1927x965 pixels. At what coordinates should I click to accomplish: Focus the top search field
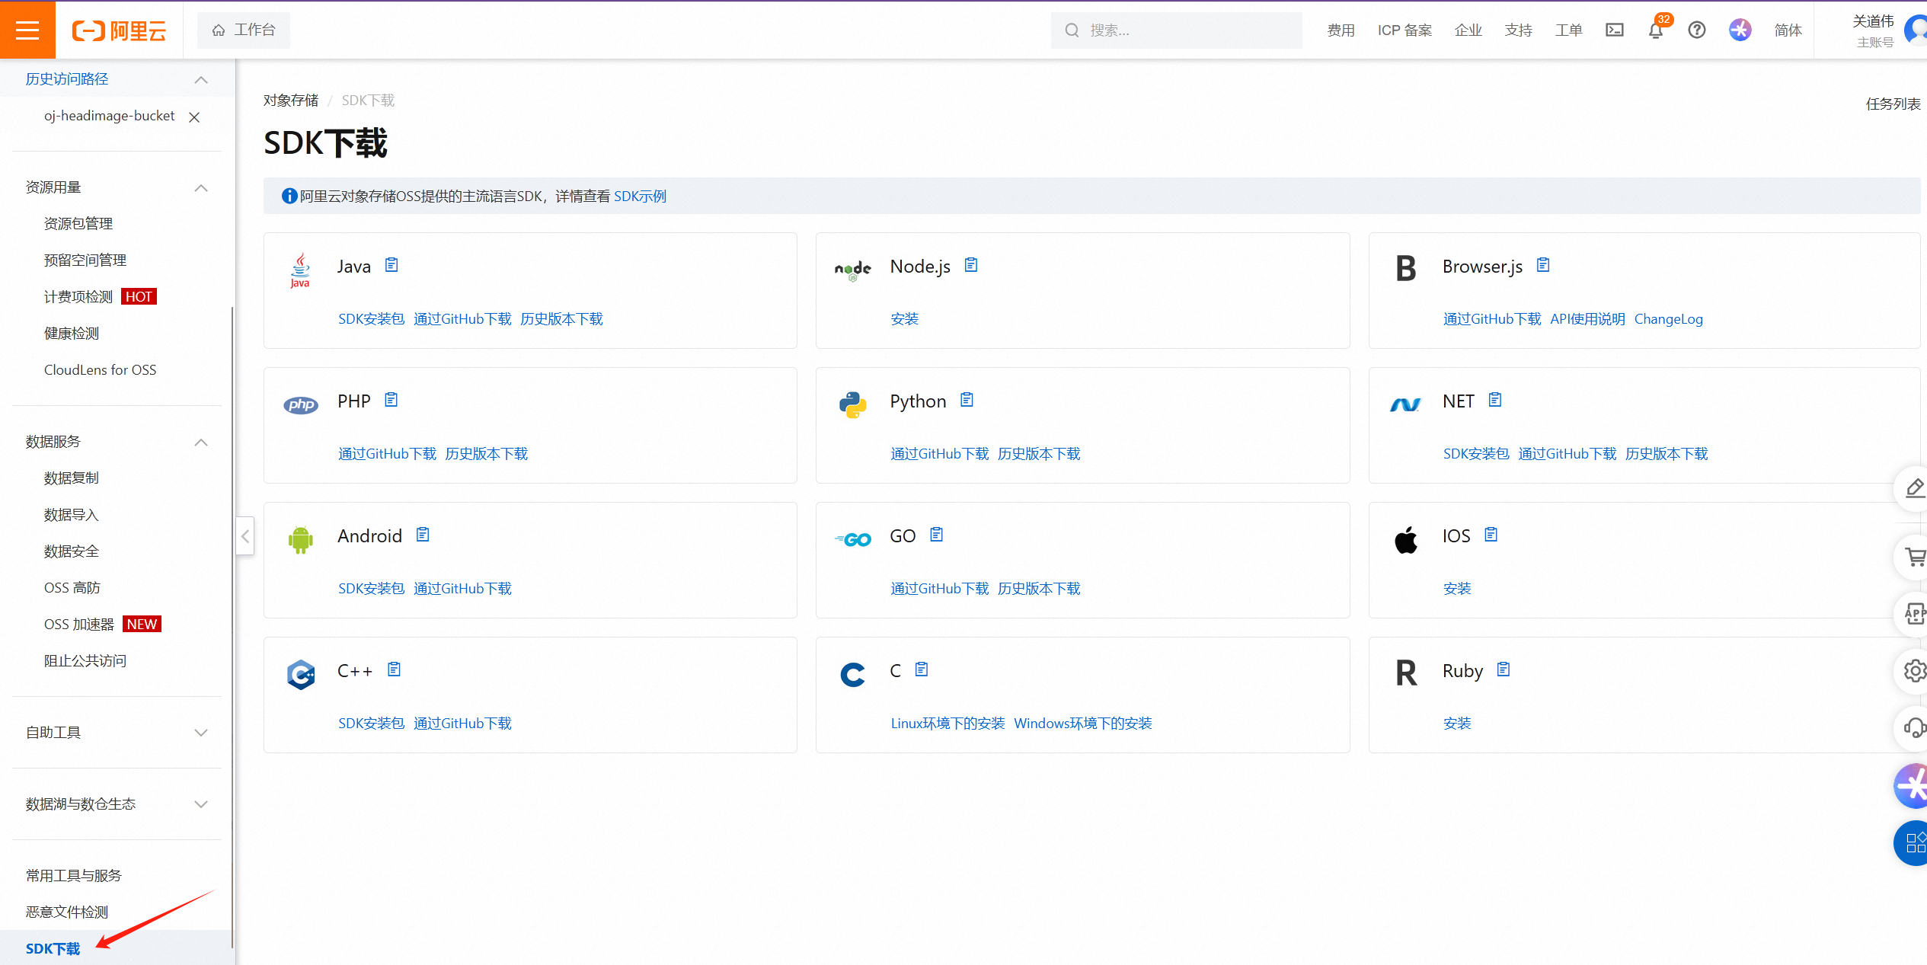1177,30
